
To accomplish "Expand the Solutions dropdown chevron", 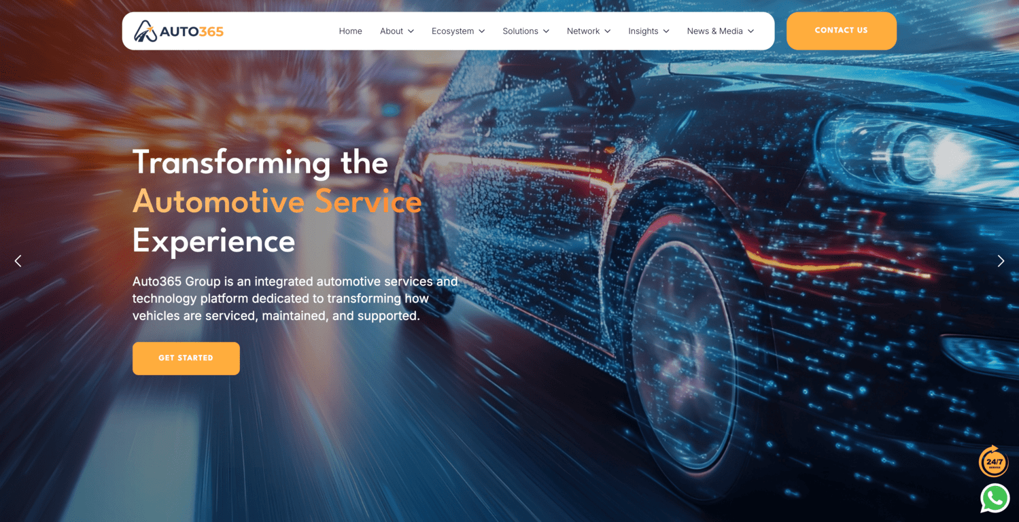I will pos(546,31).
